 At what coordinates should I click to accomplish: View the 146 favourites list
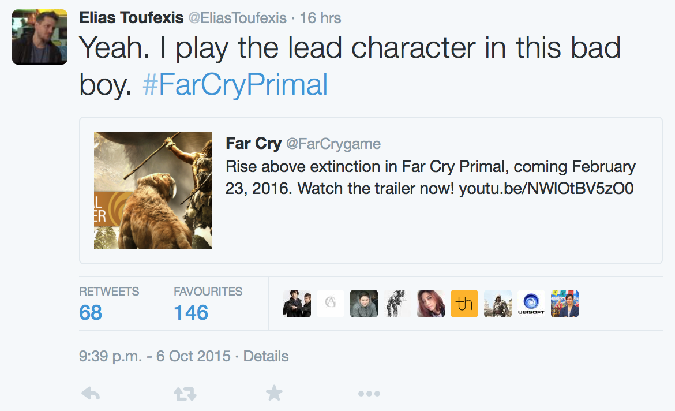(x=191, y=313)
